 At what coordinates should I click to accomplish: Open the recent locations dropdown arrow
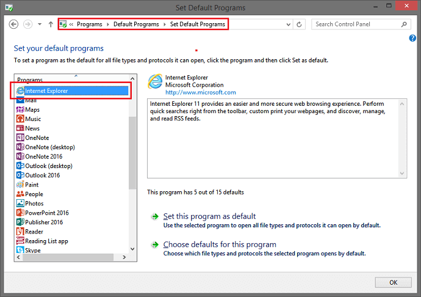coord(40,24)
